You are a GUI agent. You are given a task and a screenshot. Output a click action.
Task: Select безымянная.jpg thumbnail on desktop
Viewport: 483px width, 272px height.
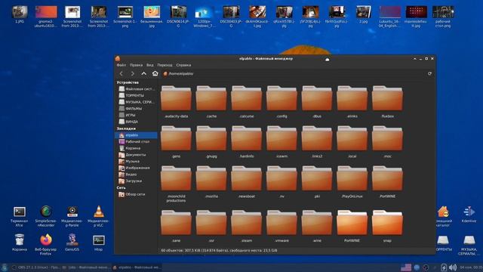[152, 17]
